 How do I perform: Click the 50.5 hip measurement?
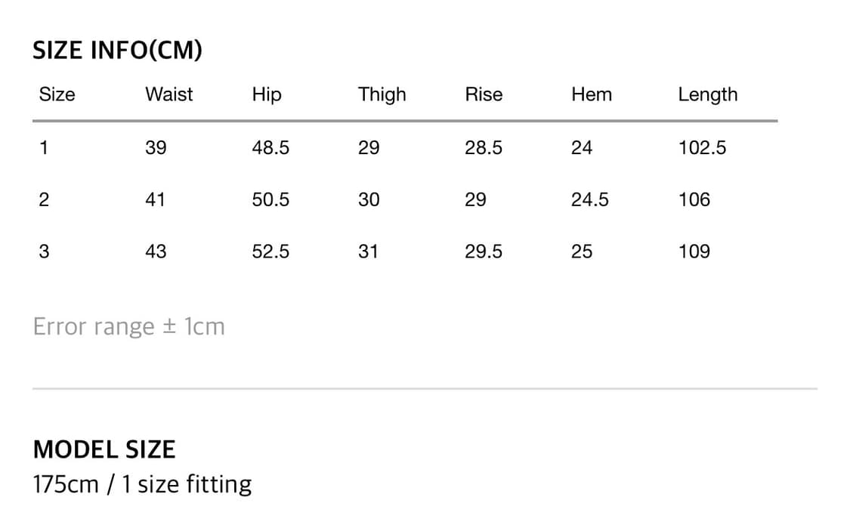pos(270,199)
